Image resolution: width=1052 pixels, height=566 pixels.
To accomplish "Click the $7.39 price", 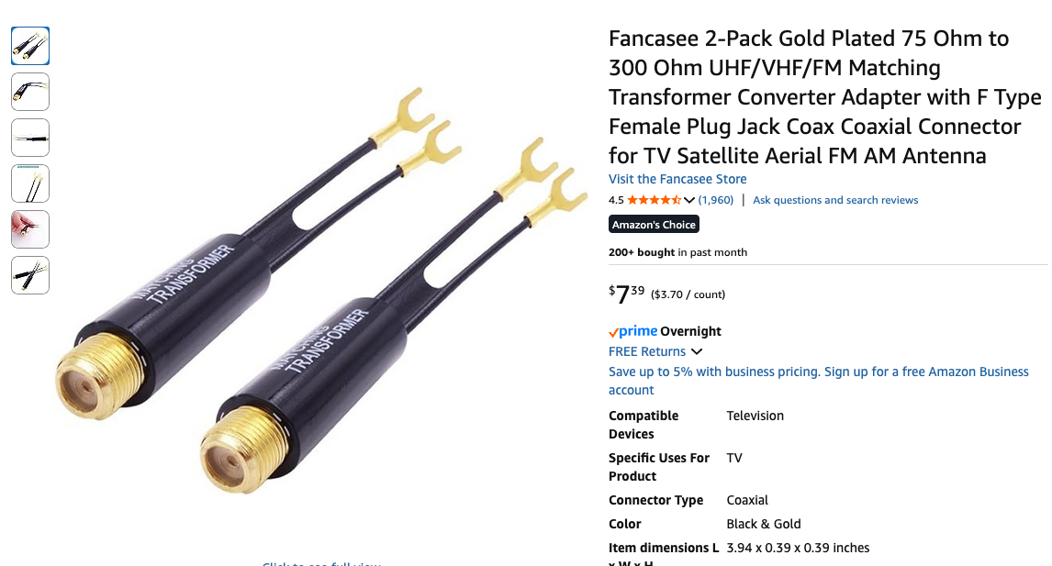I will (x=627, y=294).
